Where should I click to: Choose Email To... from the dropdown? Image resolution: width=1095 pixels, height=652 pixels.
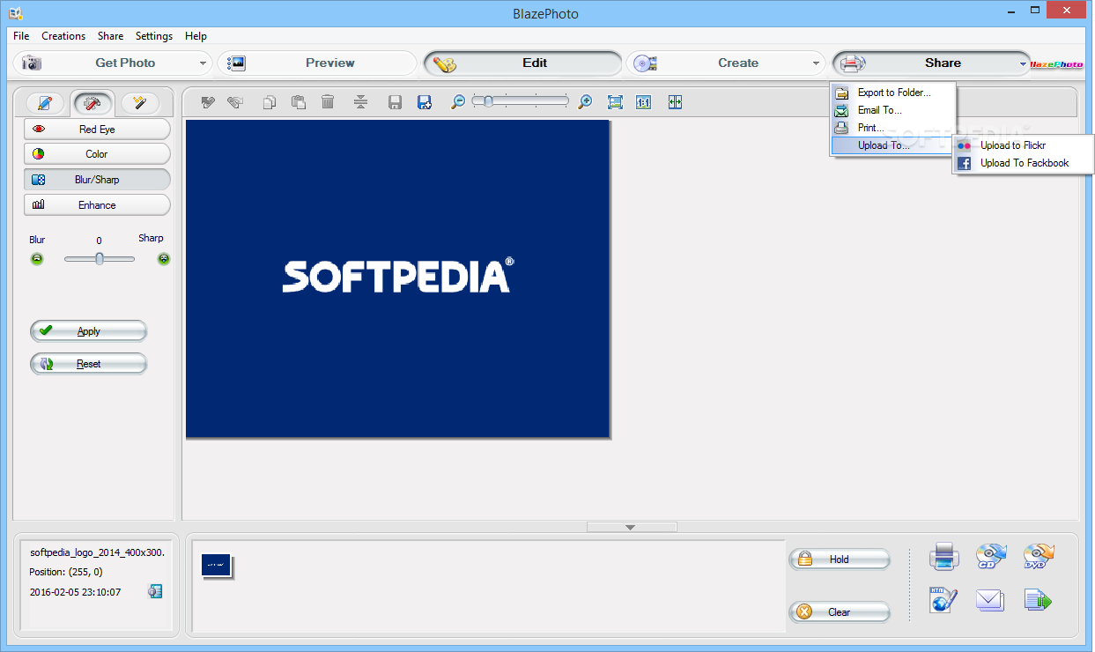(x=892, y=110)
